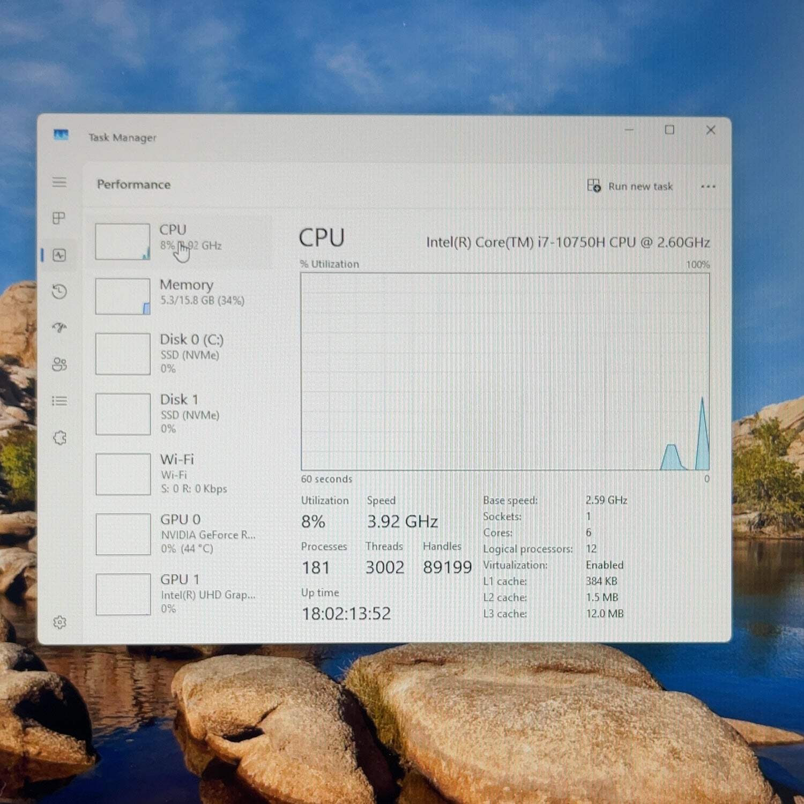Screen dimensions: 804x804
Task: Click the Performance page heading
Action: (133, 184)
